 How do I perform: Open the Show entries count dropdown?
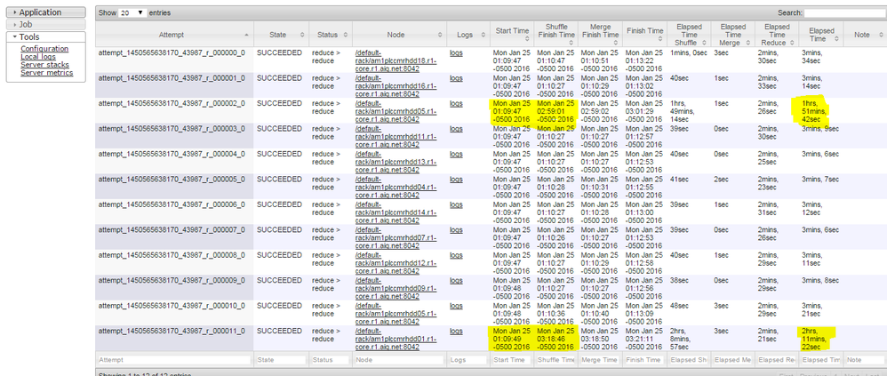click(x=132, y=12)
